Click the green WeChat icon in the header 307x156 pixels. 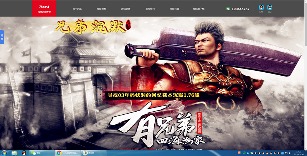click(x=228, y=9)
